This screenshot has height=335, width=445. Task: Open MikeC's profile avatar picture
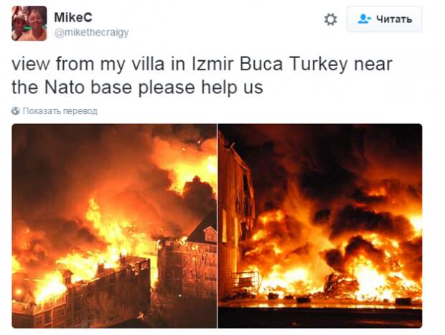coord(29,23)
